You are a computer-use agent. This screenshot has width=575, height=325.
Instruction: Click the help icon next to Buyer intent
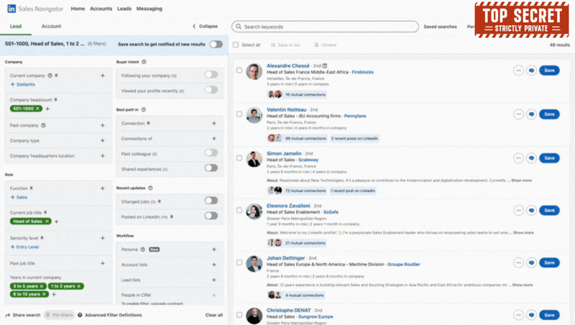pyautogui.click(x=144, y=63)
